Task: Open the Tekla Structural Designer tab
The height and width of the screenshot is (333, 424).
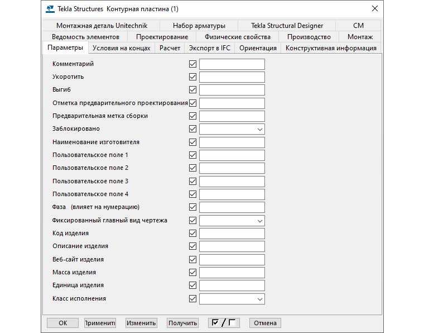Action: tap(287, 26)
